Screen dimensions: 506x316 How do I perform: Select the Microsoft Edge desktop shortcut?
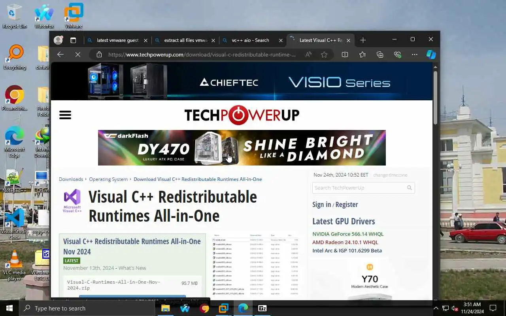[14, 142]
